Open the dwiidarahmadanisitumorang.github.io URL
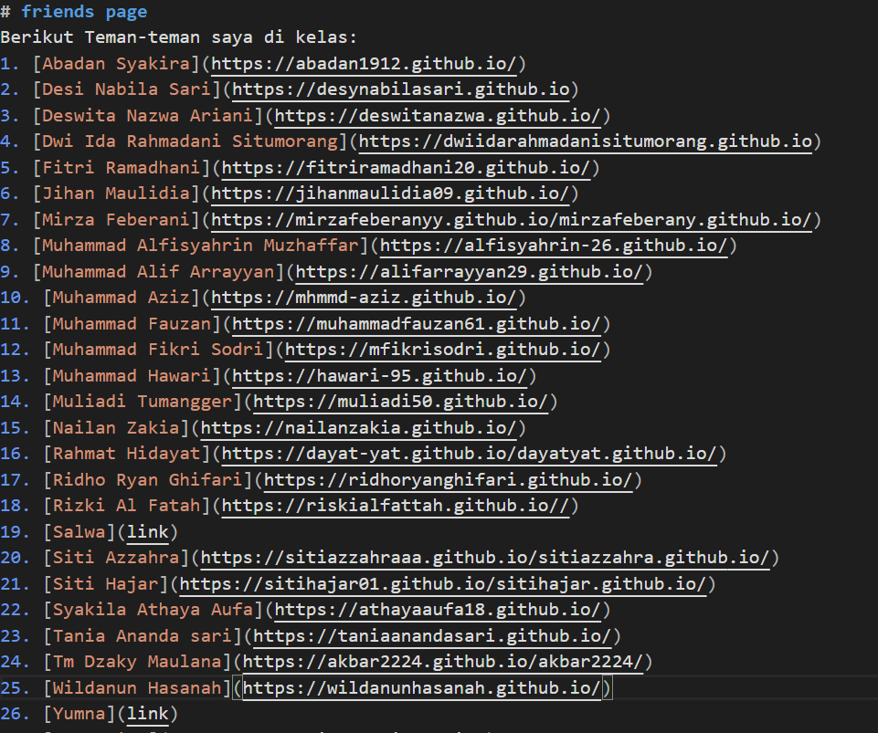This screenshot has height=733, width=878. [585, 141]
